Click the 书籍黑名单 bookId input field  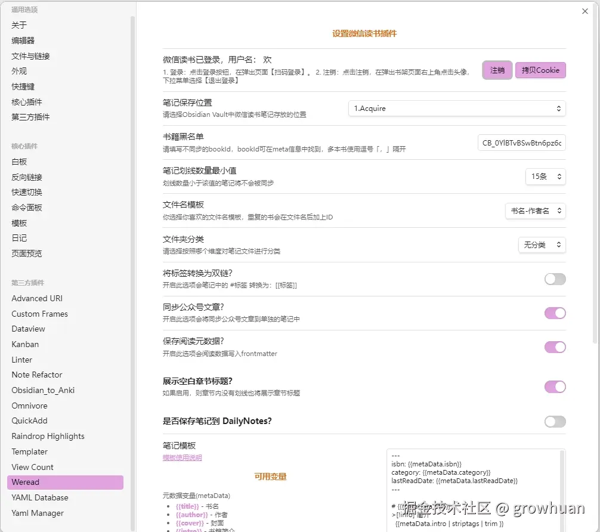click(x=521, y=143)
